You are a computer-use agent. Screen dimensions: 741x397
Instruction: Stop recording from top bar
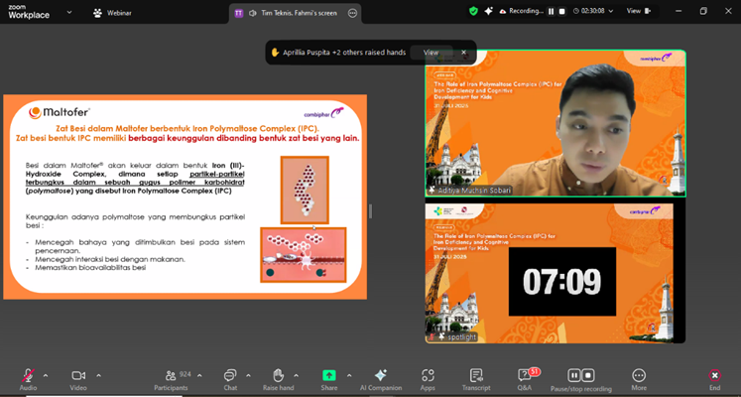561,11
